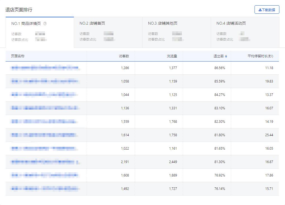Click the 下载数据 download button

(267, 10)
